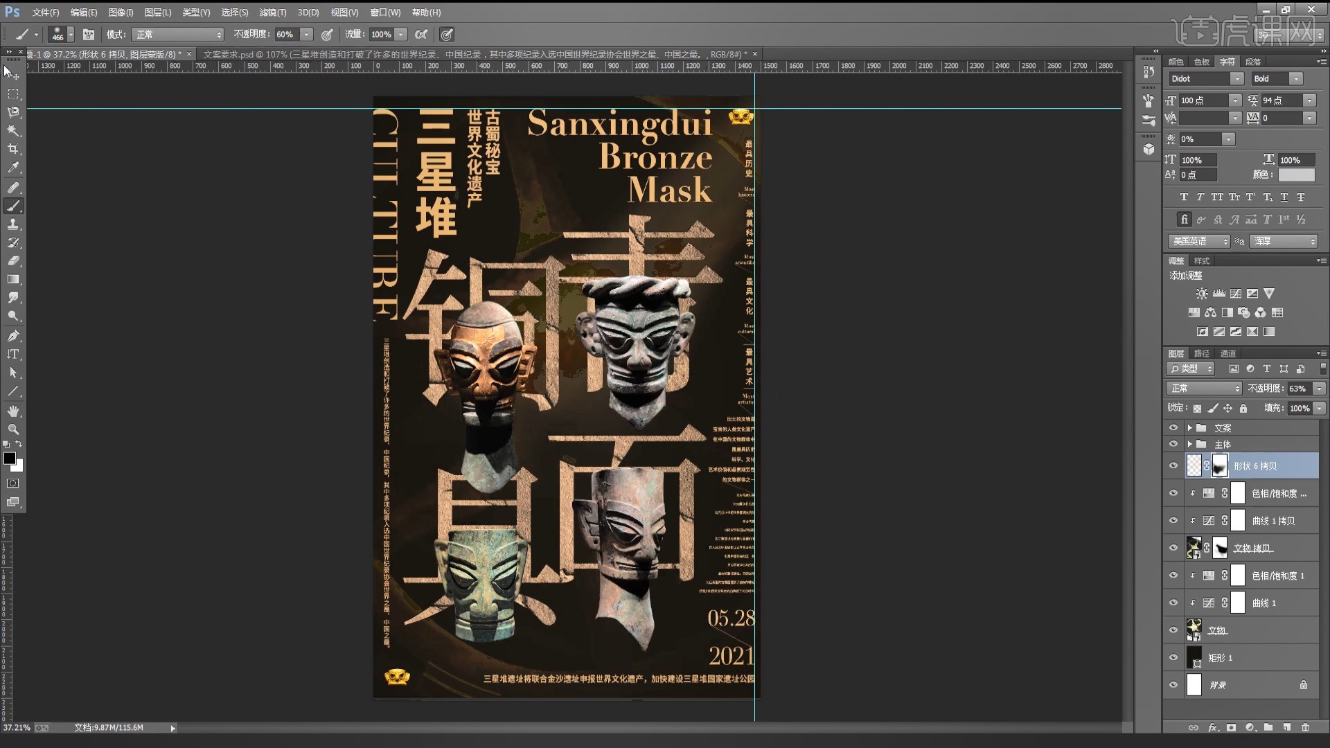The image size is (1330, 748).
Task: Click the Brightness/Contrast adjustment icon
Action: pos(1202,294)
